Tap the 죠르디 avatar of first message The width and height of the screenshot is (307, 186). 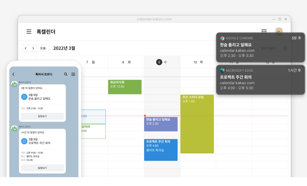pyautogui.click(x=14, y=84)
